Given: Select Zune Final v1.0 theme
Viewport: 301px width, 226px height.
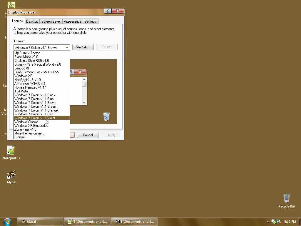Looking at the screenshot, I should pyautogui.click(x=42, y=129).
